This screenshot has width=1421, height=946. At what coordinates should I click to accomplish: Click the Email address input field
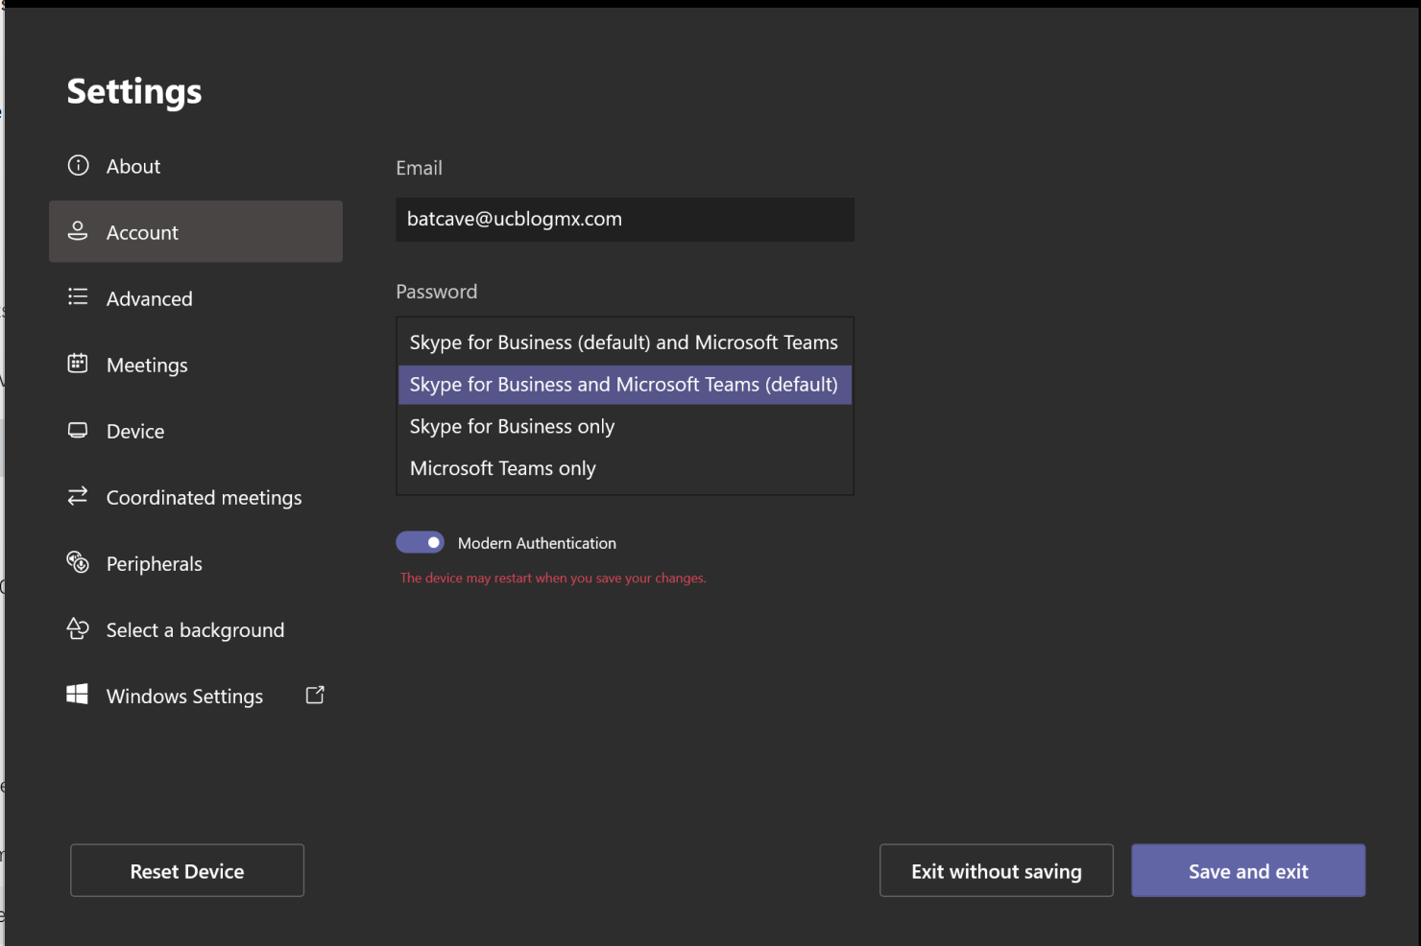pos(624,220)
